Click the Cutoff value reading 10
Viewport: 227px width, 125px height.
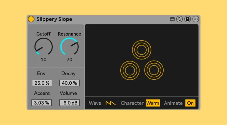tap(43, 59)
